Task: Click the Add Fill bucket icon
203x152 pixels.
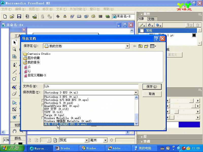Action: [x=150, y=25]
